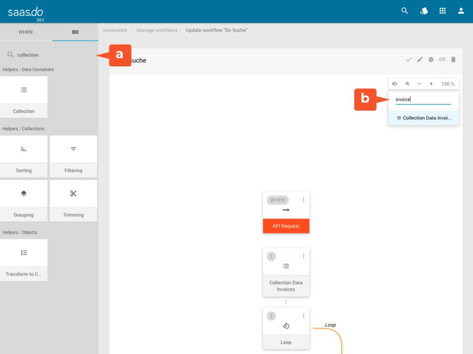
Task: Select the Collection Data Invoi... search result
Action: point(423,118)
